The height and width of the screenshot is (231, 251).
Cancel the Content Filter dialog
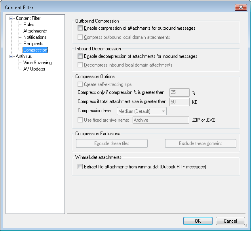coord(230,221)
